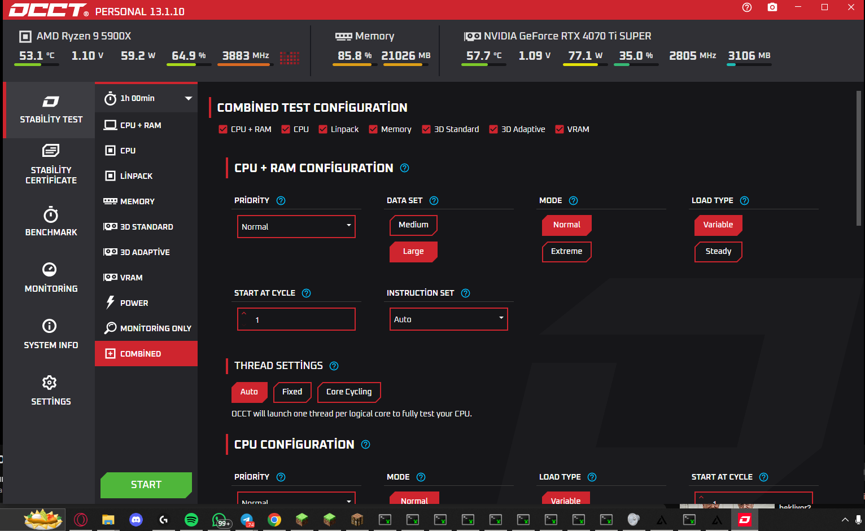This screenshot has height=531, width=865.
Task: Open the OCCT Settings section
Action: pyautogui.click(x=51, y=390)
